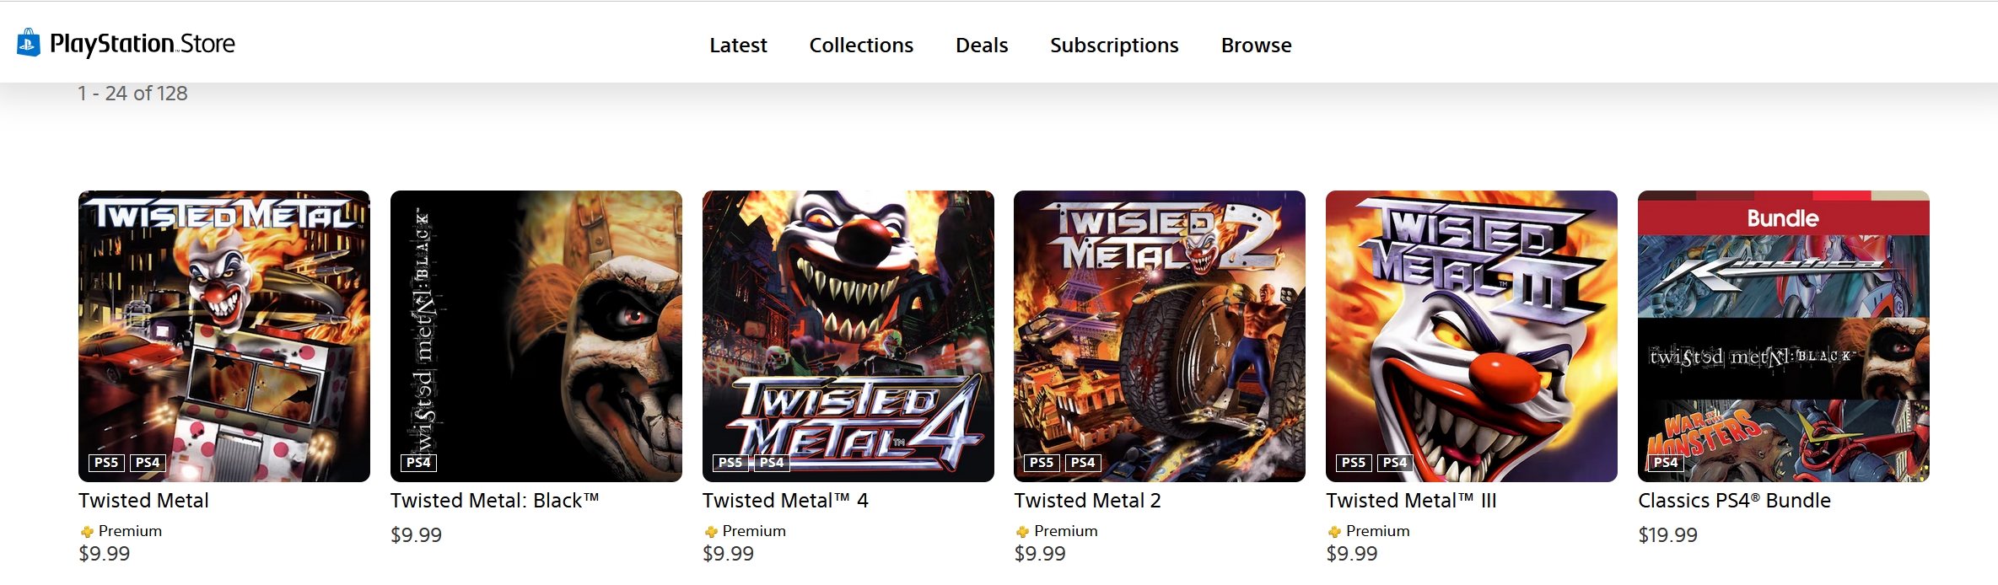Go to the Deals section
Viewport: 1998px width, 585px height.
click(x=982, y=46)
